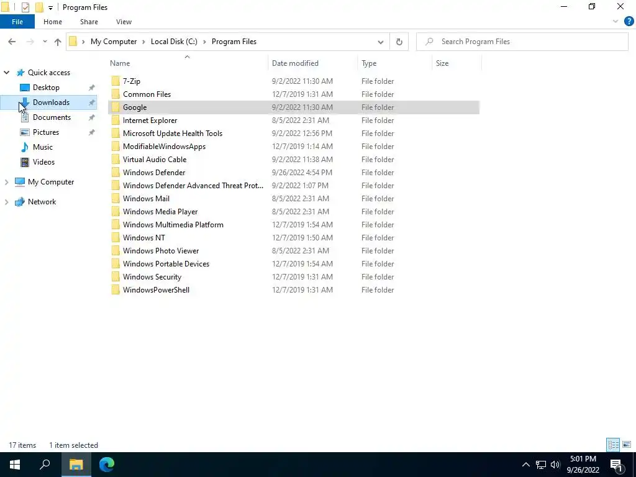Click the Windows NT folder icon
Viewport: 636px width, 477px height.
tap(116, 238)
